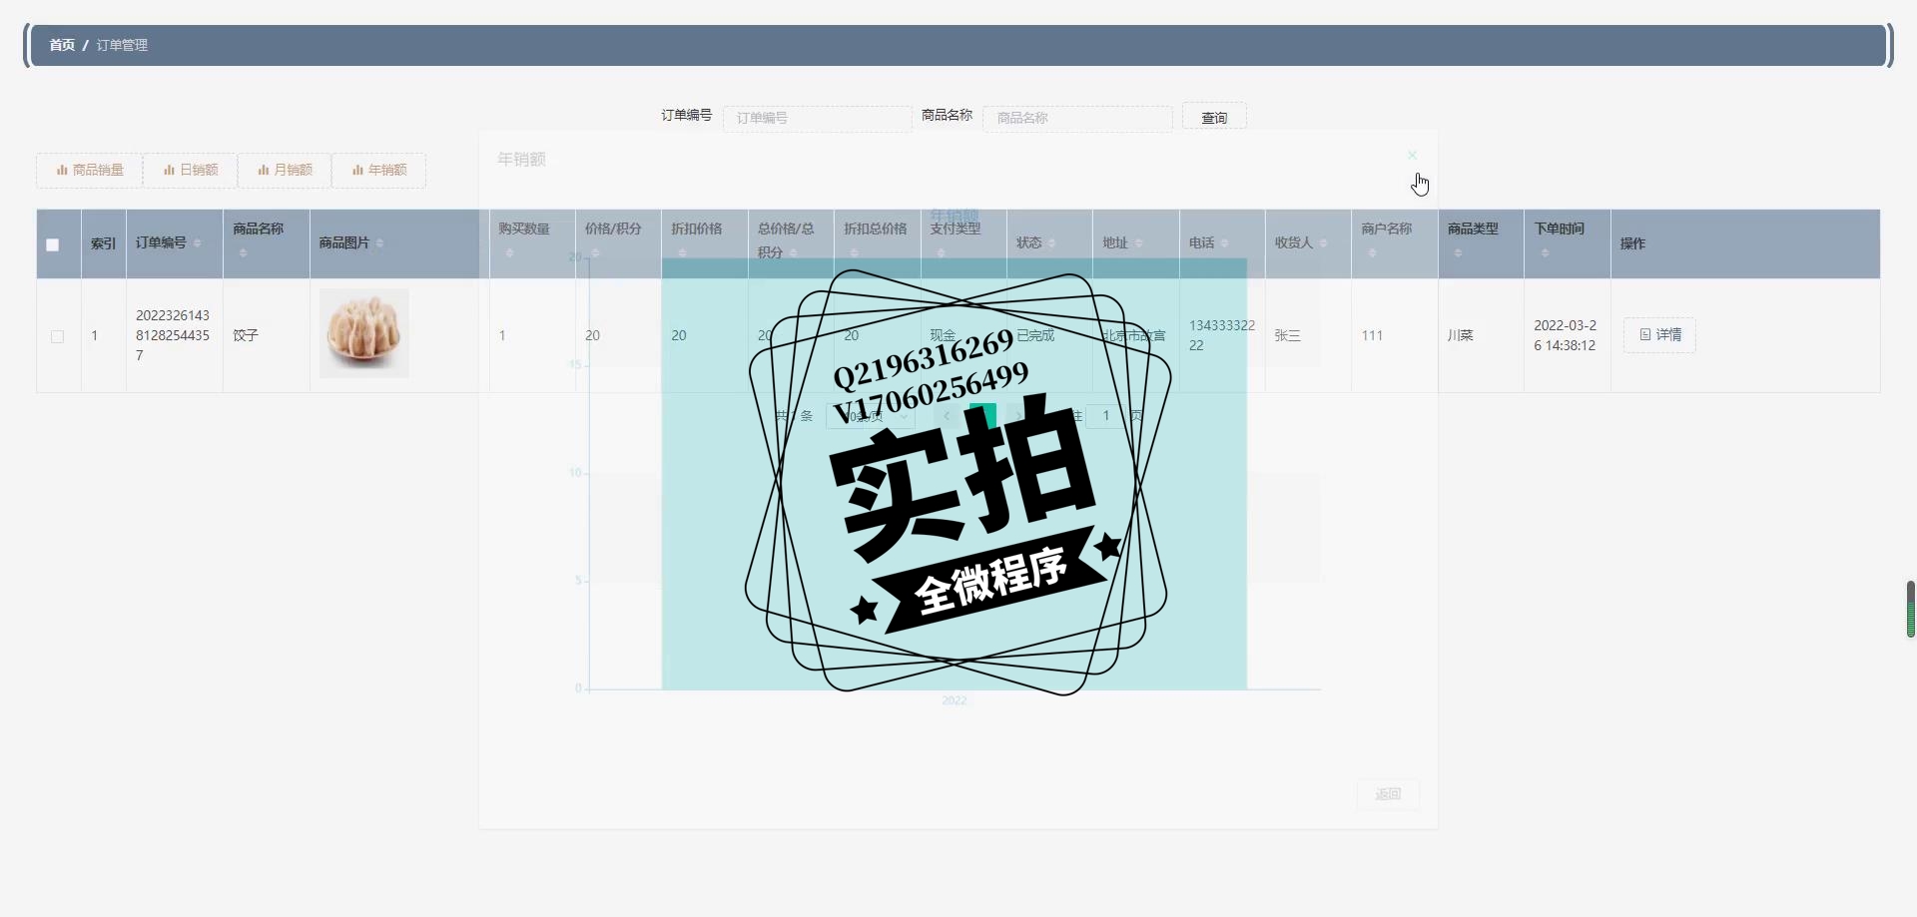Sort by the 商品图片 column arrows
The image size is (1917, 917).
379,243
